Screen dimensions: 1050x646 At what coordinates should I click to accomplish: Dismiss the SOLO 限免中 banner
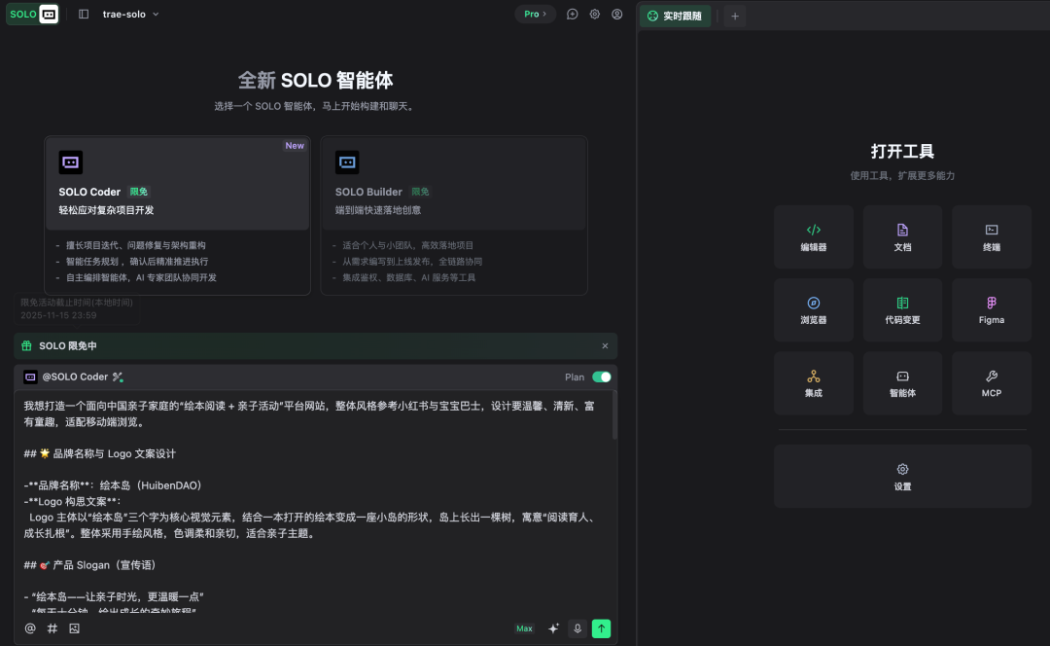pos(605,345)
